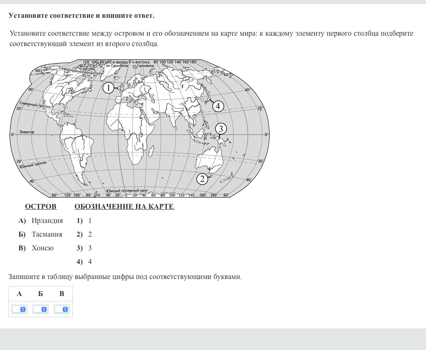Click the Тасмания island item
This screenshot has width=426, height=350.
click(x=47, y=234)
